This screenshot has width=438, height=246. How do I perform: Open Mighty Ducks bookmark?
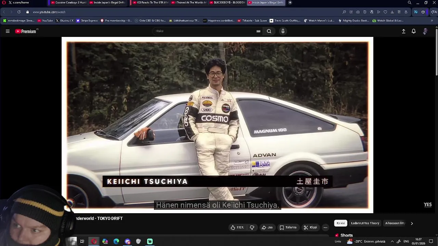[x=353, y=20]
